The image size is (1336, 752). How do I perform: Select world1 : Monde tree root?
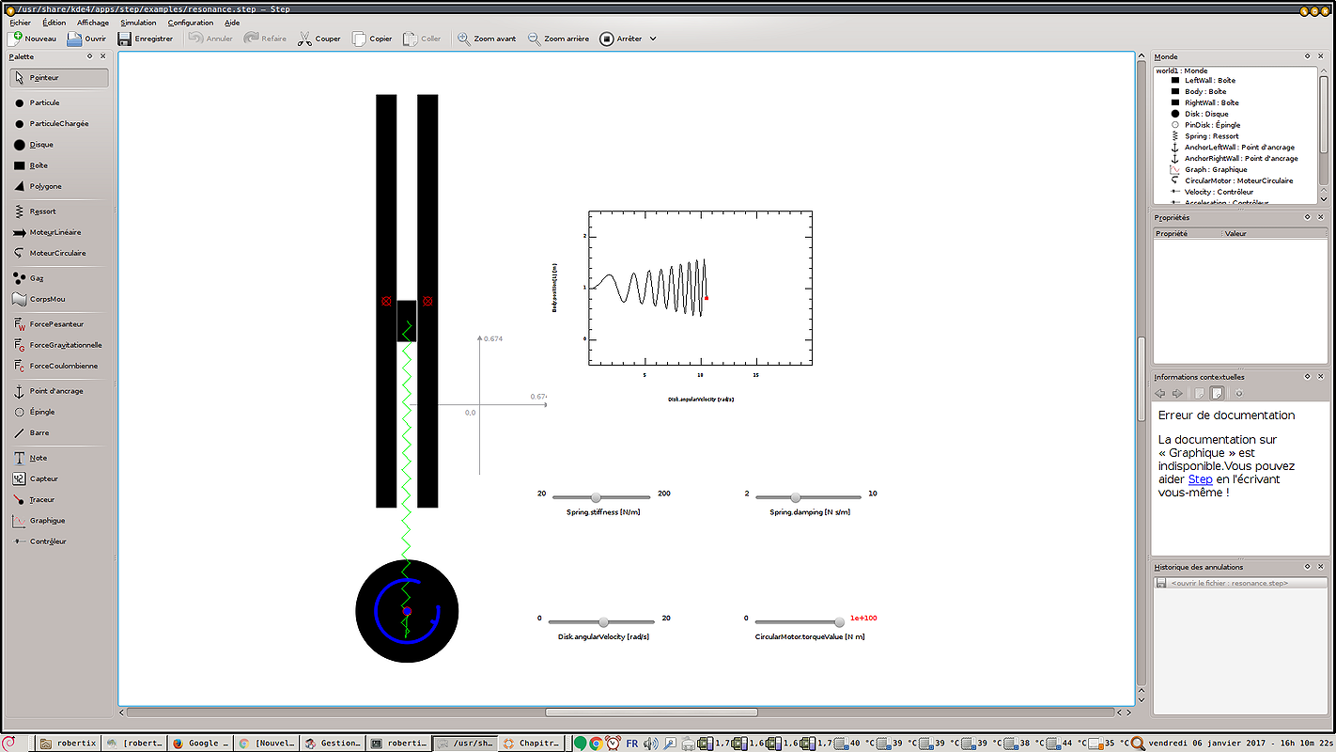[x=1182, y=70]
